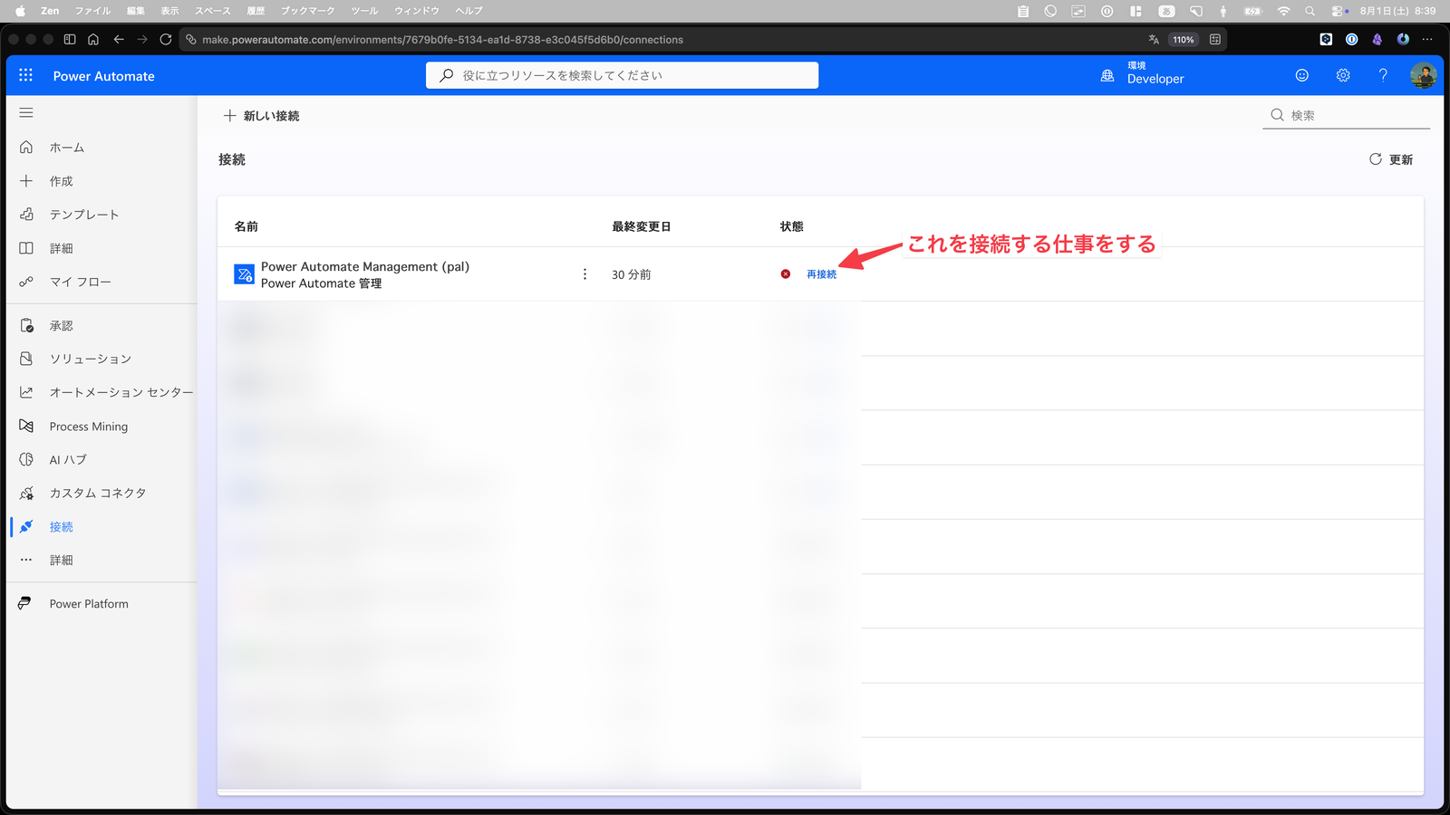Open カスタム コネクタ in the sidebar
Screen dimensions: 1450x815
(98, 494)
